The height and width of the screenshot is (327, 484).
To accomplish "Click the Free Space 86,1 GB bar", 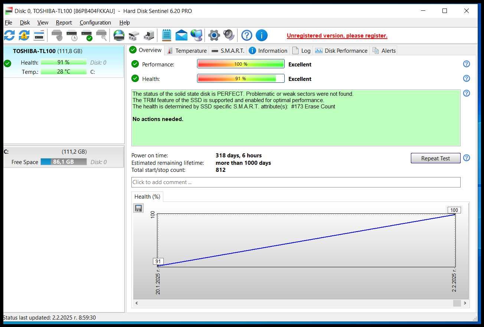I will pyautogui.click(x=63, y=162).
